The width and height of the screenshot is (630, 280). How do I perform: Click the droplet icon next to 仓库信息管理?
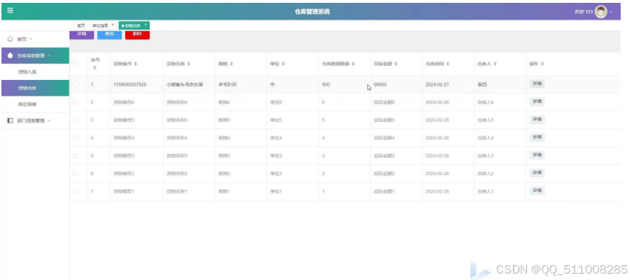[11, 56]
